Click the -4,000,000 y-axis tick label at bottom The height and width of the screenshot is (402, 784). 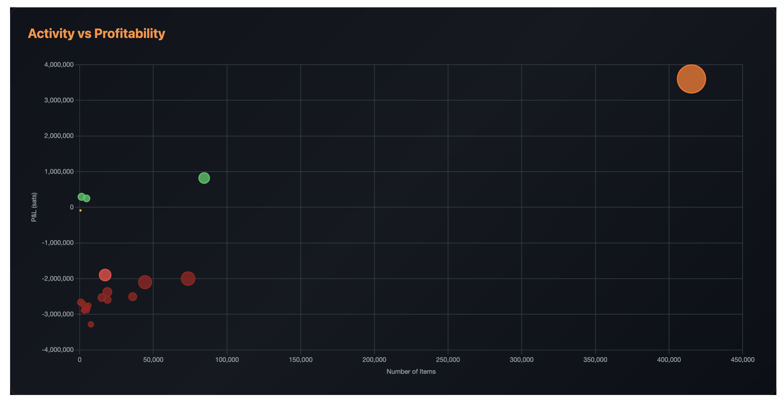pos(58,350)
